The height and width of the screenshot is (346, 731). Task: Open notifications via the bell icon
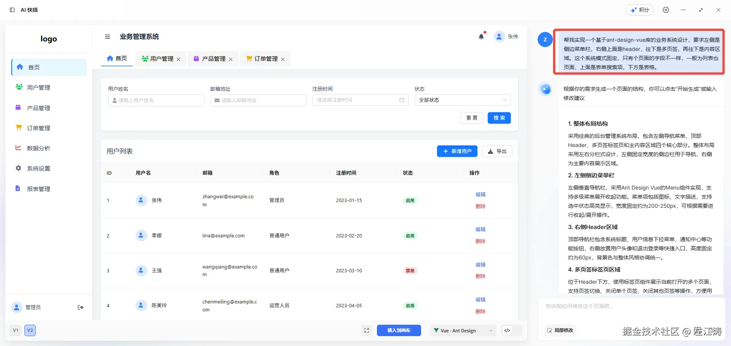pyautogui.click(x=481, y=36)
